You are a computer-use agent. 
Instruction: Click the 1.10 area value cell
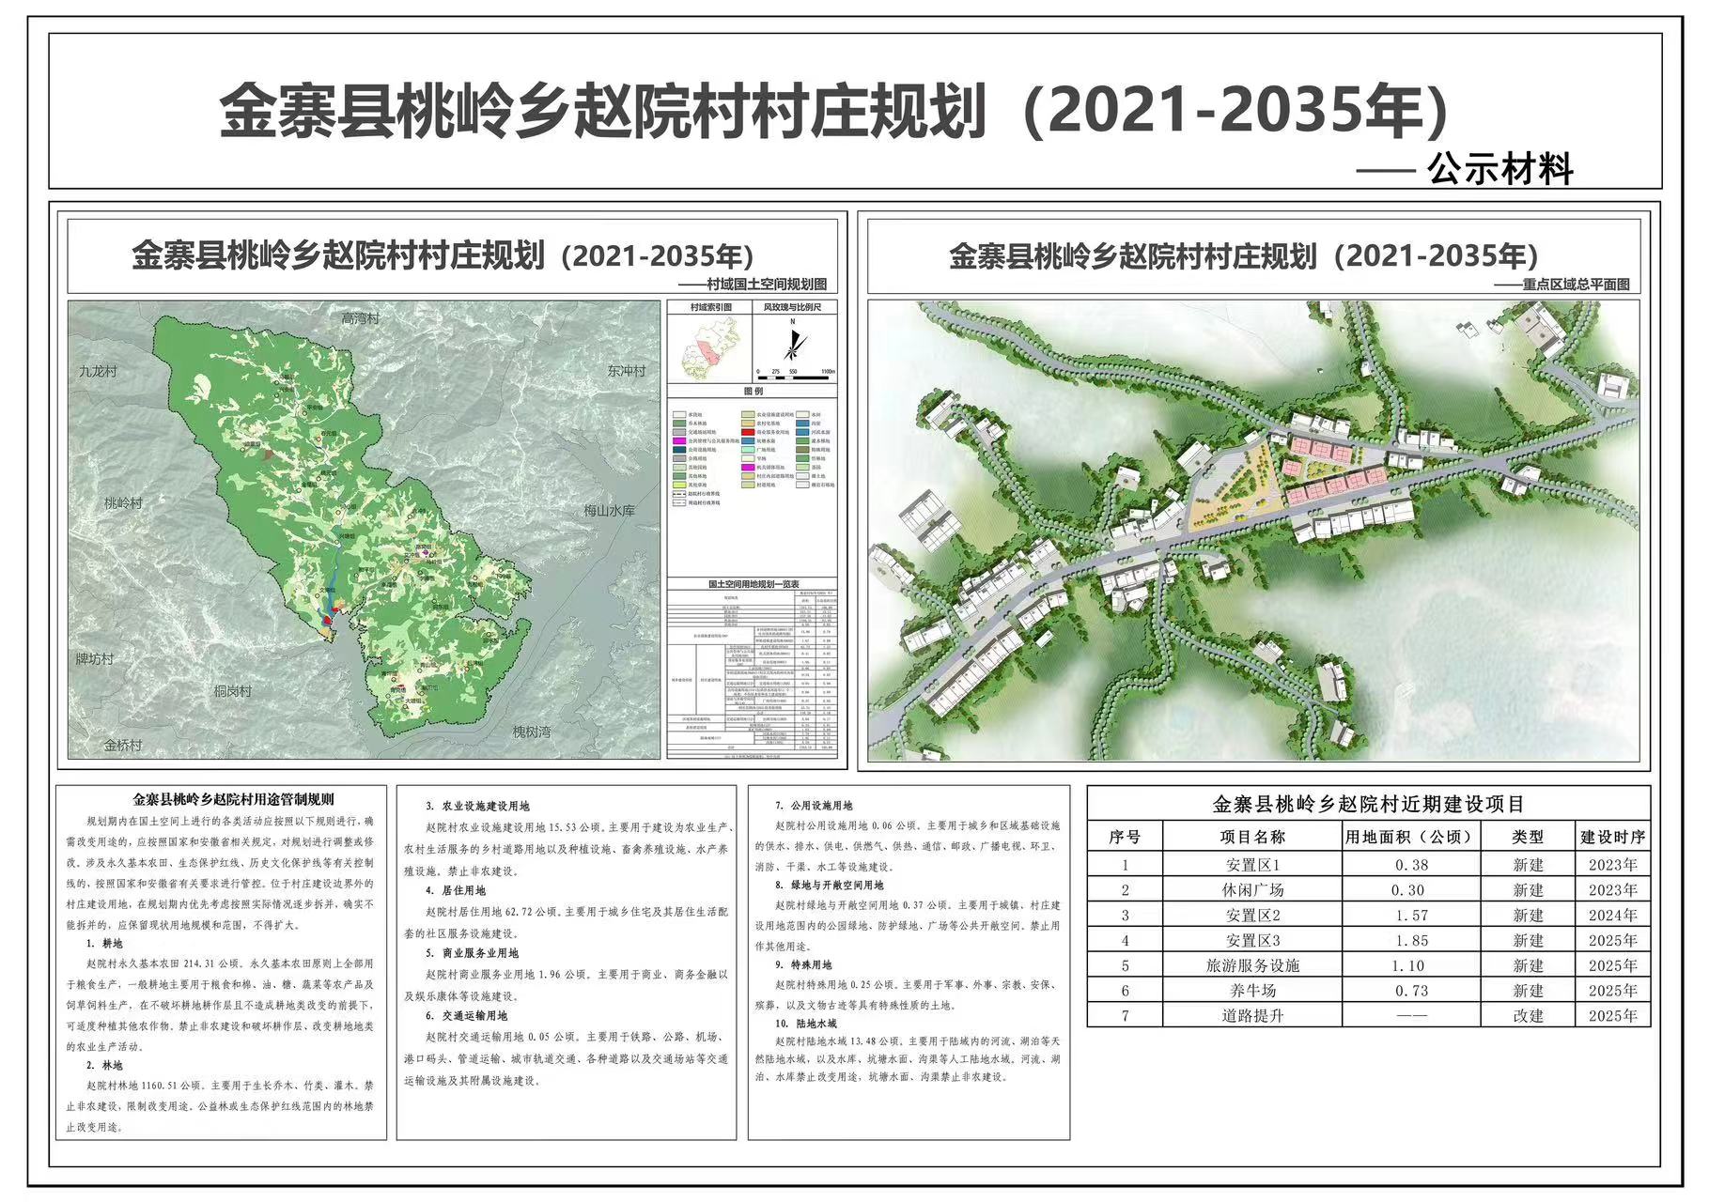pos(1410,966)
